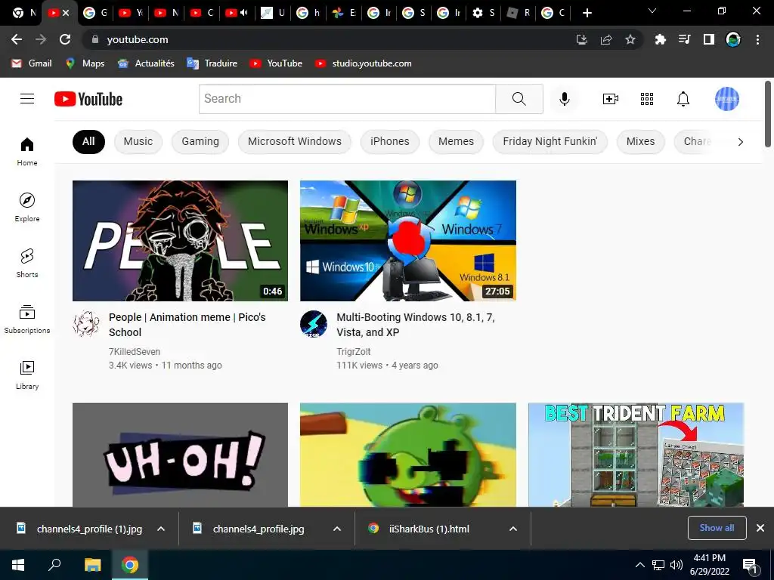774x580 pixels.
Task: Open the Maps bookmark
Action: coord(85,63)
